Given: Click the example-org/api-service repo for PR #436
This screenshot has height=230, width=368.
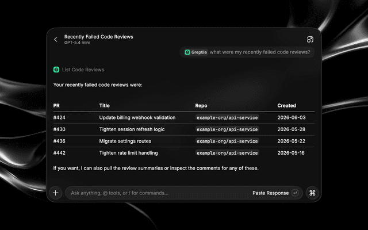Looking at the screenshot, I should (227, 141).
